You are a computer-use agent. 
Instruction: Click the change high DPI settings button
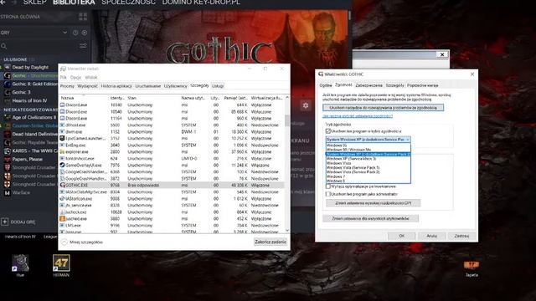(373, 203)
